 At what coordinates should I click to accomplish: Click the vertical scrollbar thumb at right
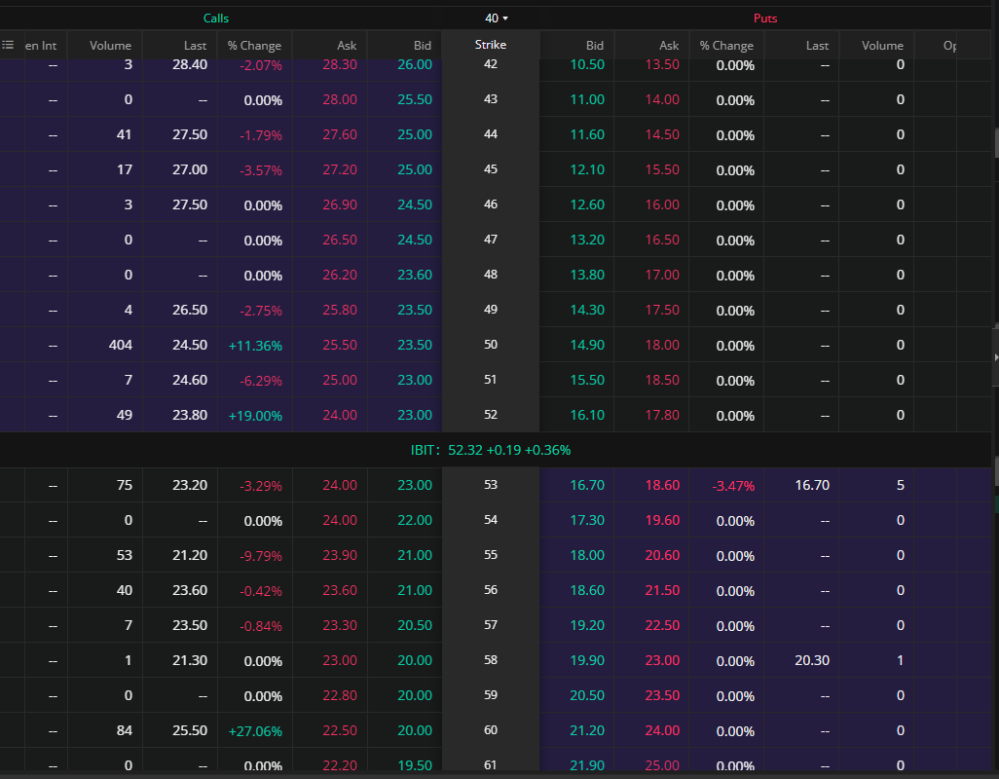tap(995, 141)
